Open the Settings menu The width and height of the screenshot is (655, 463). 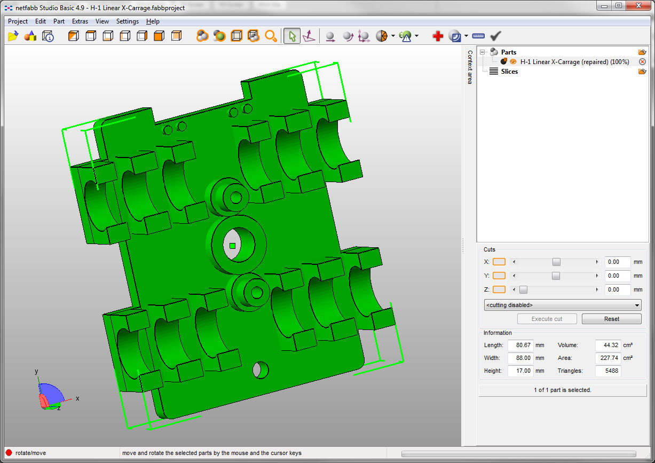pyautogui.click(x=127, y=21)
